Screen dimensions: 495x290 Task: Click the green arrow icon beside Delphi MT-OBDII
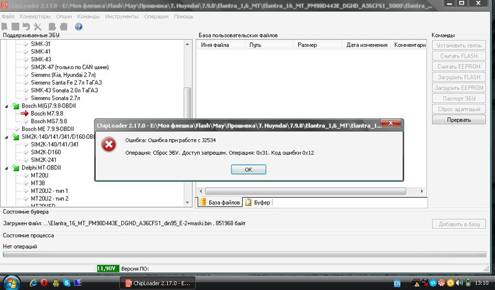(15, 167)
